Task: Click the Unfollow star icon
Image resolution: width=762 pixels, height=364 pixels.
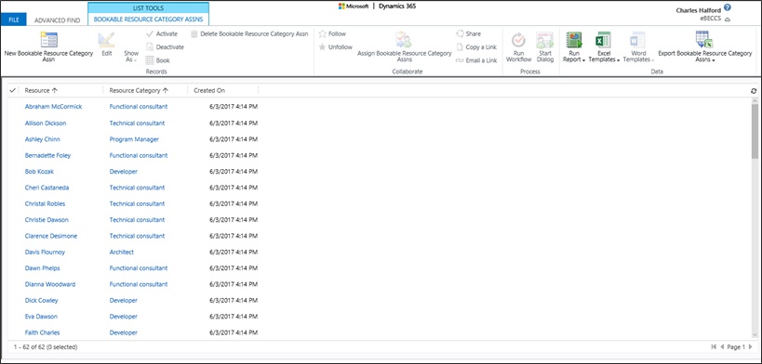Action: point(322,47)
